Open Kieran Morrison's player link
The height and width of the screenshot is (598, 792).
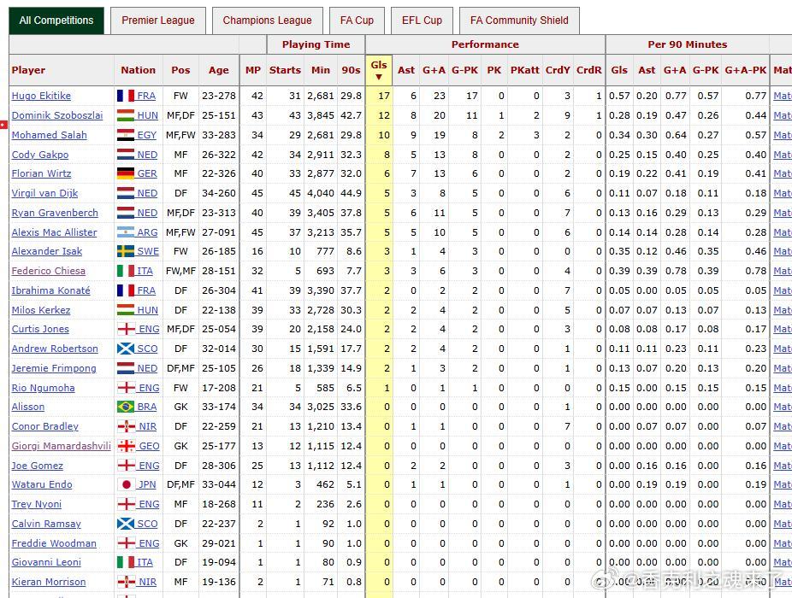[49, 582]
